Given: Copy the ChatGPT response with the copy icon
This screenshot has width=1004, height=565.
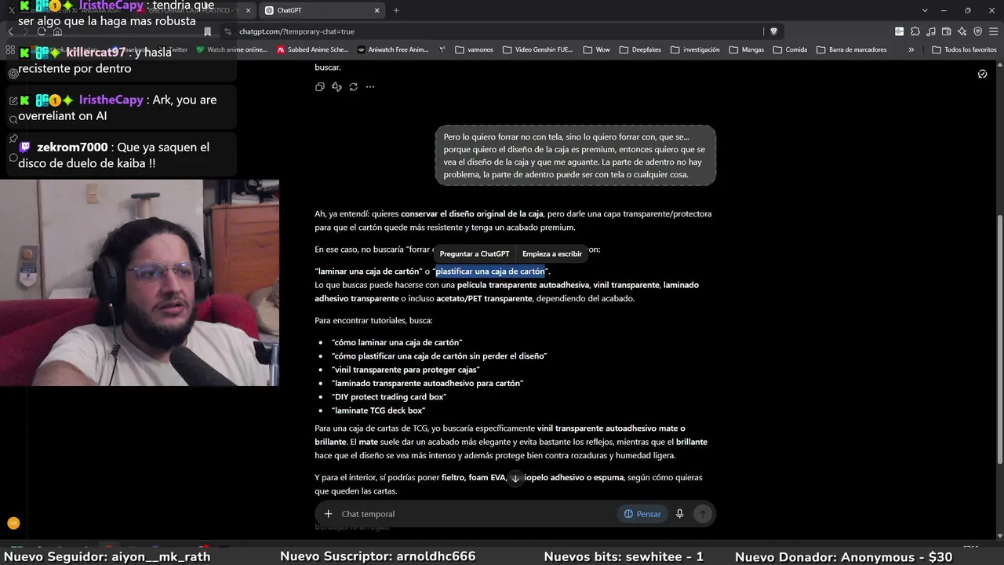Looking at the screenshot, I should [x=319, y=87].
